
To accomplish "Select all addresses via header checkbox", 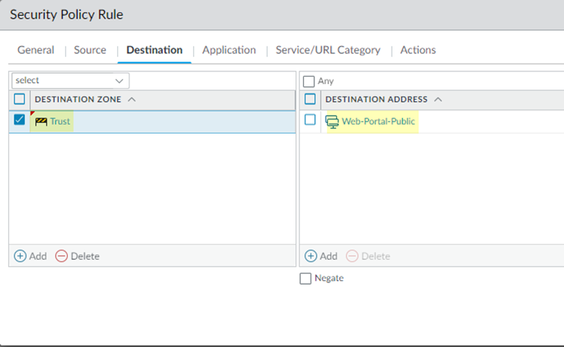I will point(310,99).
